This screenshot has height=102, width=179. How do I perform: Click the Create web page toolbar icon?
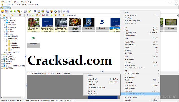[55, 11]
